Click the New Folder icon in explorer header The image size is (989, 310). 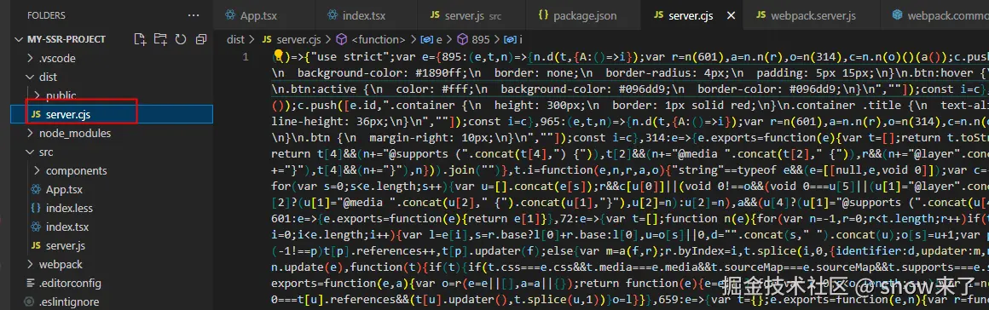[160, 39]
